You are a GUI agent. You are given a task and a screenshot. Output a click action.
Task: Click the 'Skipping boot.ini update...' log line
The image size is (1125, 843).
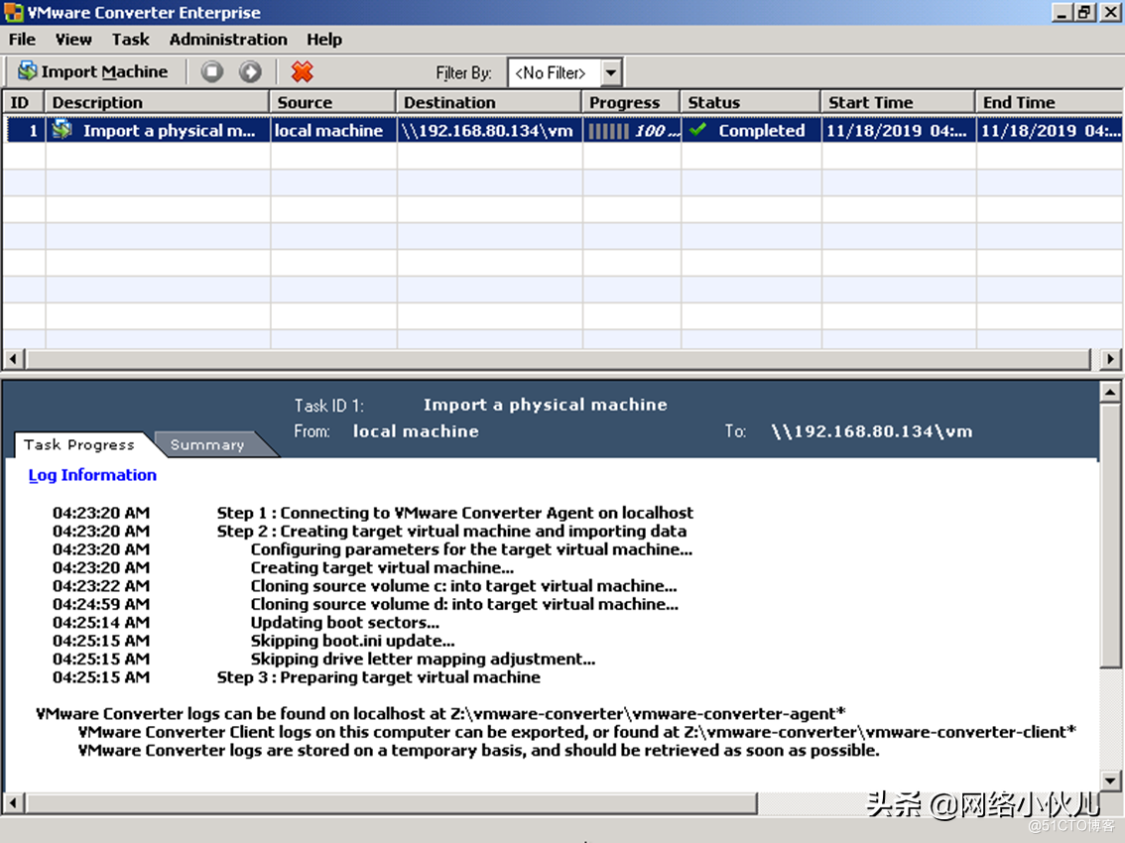click(x=352, y=641)
